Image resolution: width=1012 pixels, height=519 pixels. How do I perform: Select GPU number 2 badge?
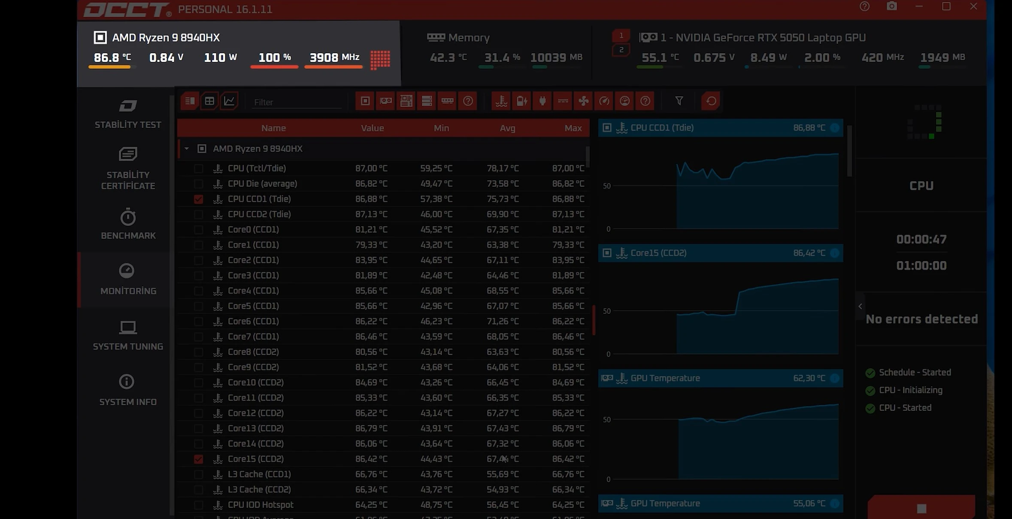click(x=621, y=50)
